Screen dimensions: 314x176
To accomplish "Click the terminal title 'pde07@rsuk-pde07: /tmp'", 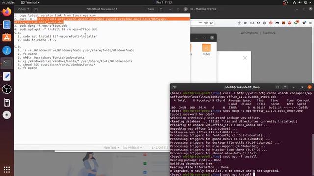I will tap(242, 87).
